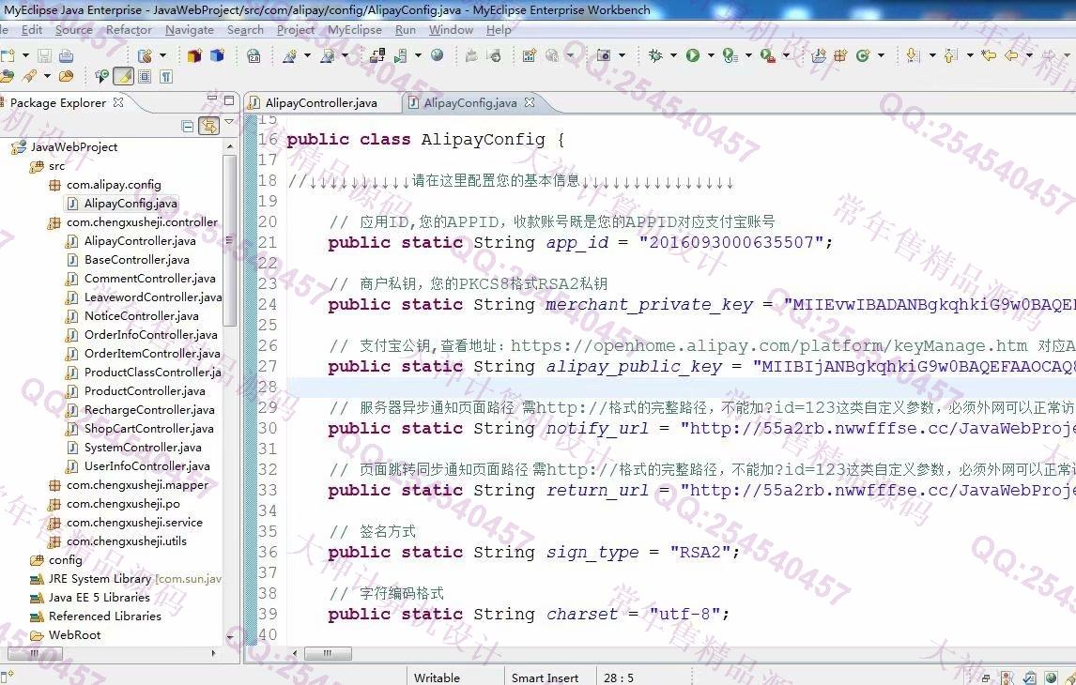Switch to the AlipayController.java editor tab
Image resolution: width=1076 pixels, height=685 pixels.
tap(321, 103)
